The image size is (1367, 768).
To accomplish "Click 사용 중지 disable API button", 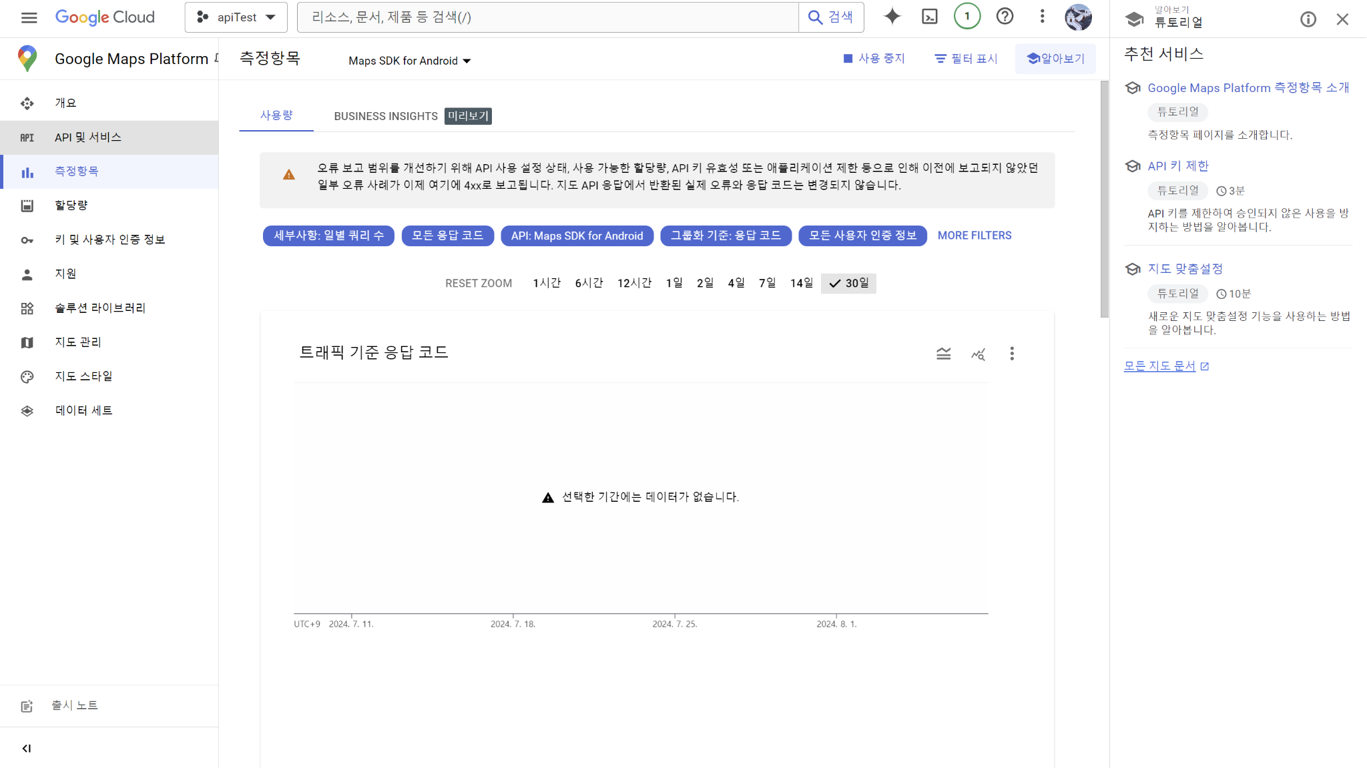I will (x=874, y=59).
